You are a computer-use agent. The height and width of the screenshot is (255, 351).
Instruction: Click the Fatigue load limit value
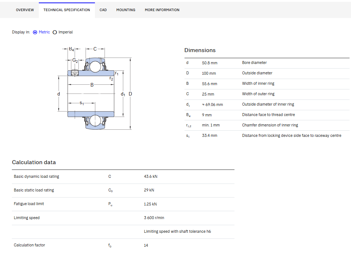[x=150, y=204]
